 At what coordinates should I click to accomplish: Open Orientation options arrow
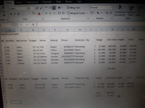(62, 8)
